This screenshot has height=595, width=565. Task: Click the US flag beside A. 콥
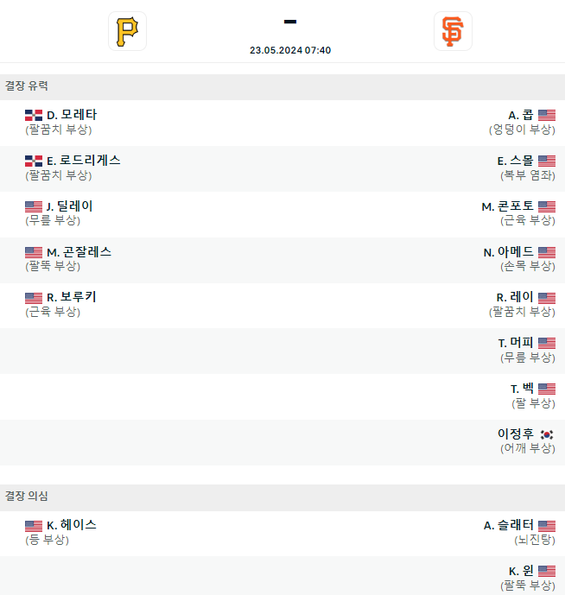point(547,116)
